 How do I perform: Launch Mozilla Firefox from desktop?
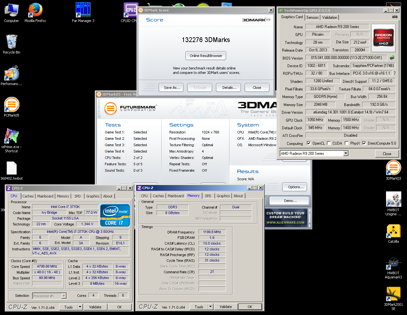[x=35, y=13]
